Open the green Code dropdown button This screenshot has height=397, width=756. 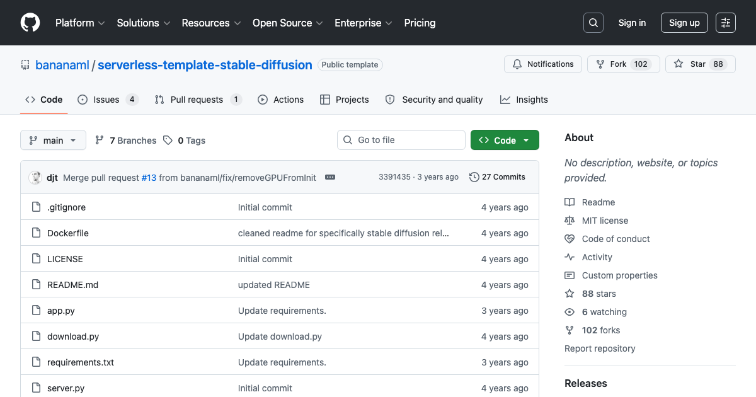point(505,141)
